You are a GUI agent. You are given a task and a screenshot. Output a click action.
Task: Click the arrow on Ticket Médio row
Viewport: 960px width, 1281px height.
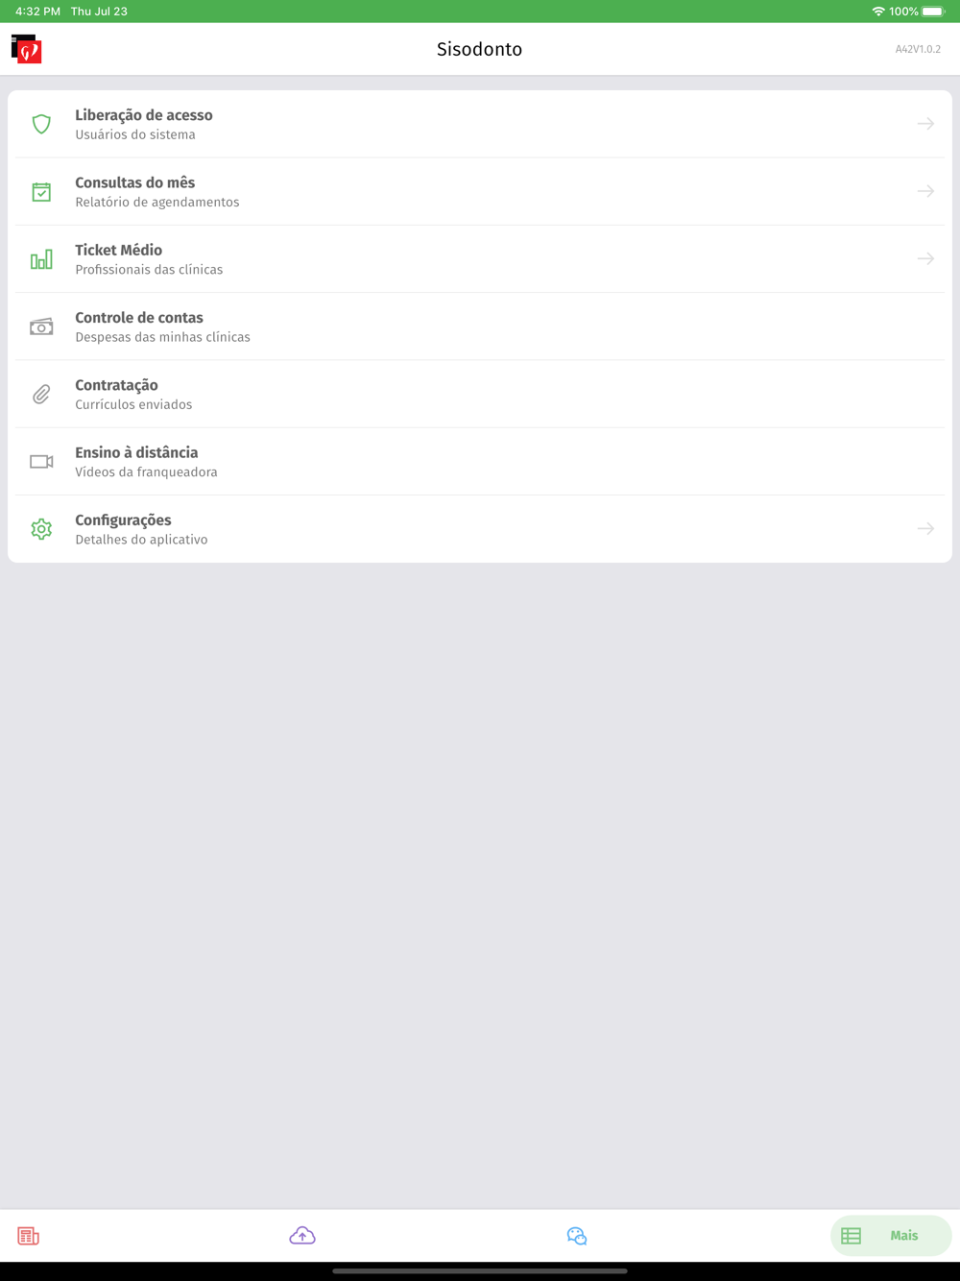point(925,258)
